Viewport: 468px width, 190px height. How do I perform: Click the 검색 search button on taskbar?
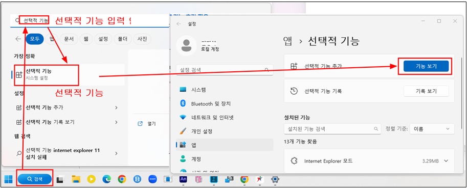click(35, 179)
